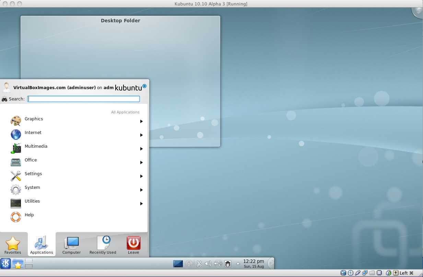The height and width of the screenshot is (277, 423).
Task: Switch to the upper virtual desktop in pager
Action: pyautogui.click(x=29, y=261)
